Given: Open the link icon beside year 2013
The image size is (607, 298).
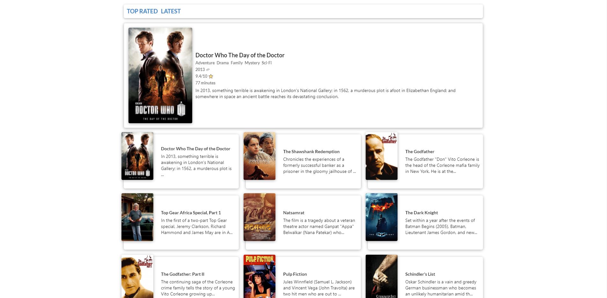Looking at the screenshot, I should point(208,70).
